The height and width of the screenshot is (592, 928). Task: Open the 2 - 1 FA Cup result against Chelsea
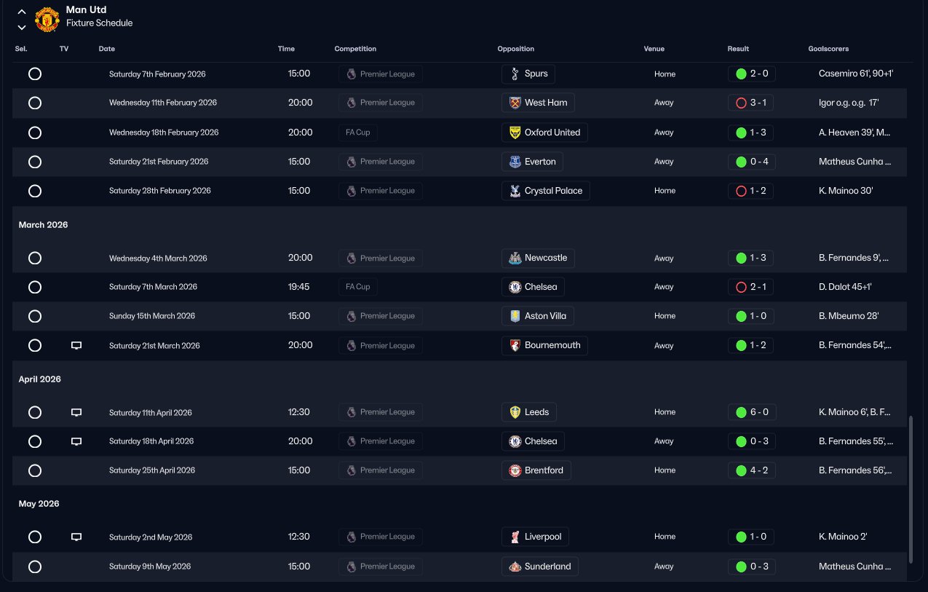point(750,287)
